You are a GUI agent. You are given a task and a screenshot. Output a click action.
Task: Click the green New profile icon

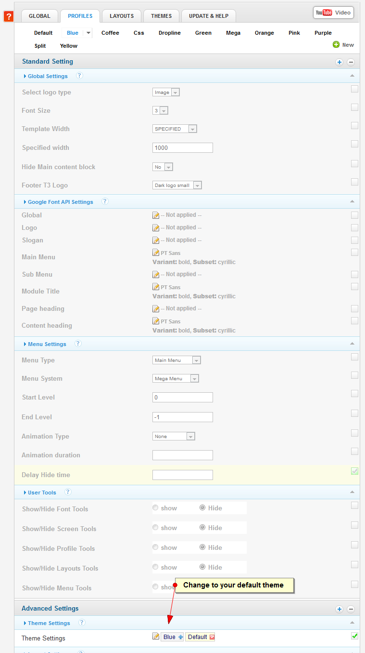[336, 45]
